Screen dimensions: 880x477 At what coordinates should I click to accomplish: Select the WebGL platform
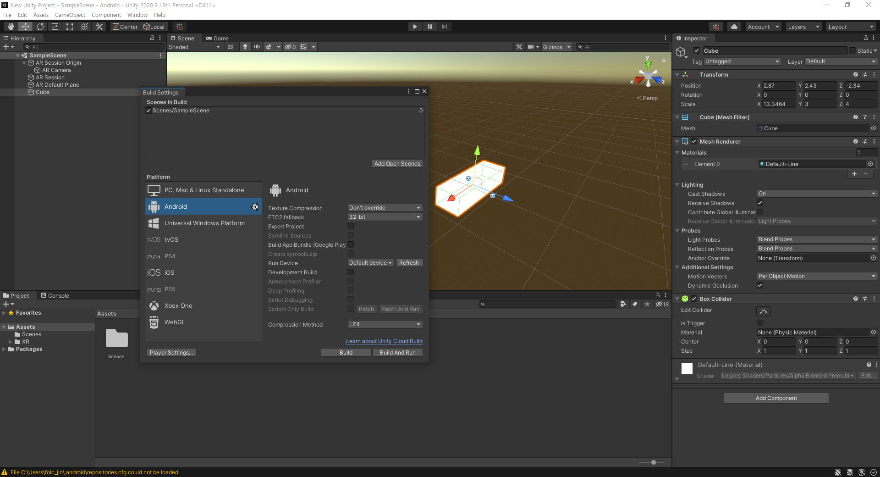point(203,322)
